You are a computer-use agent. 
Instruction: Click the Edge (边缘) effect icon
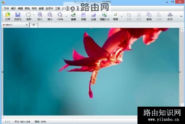93,16
